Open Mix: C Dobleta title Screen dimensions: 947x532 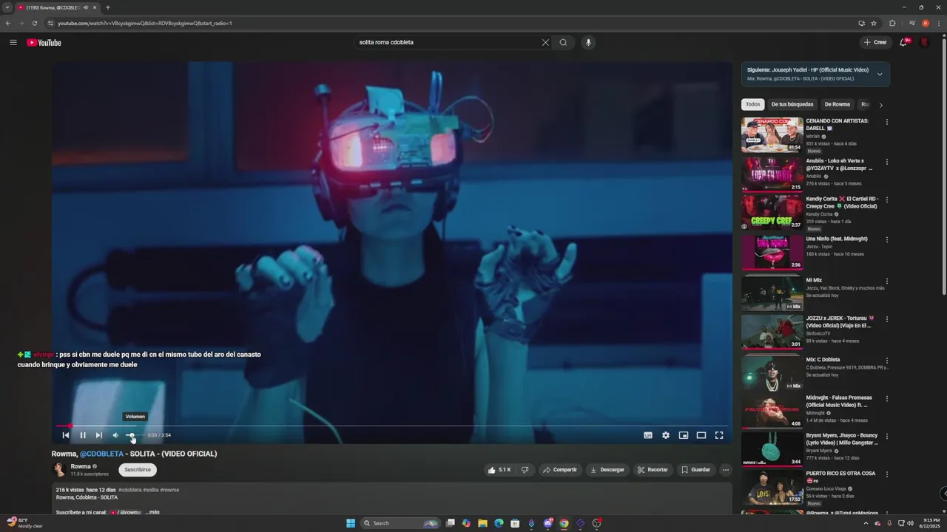click(823, 359)
